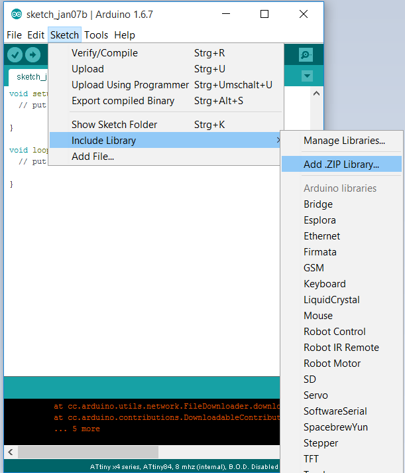This screenshot has width=405, height=473.
Task: Select Upload in the Sketch menu
Action: pos(166,69)
